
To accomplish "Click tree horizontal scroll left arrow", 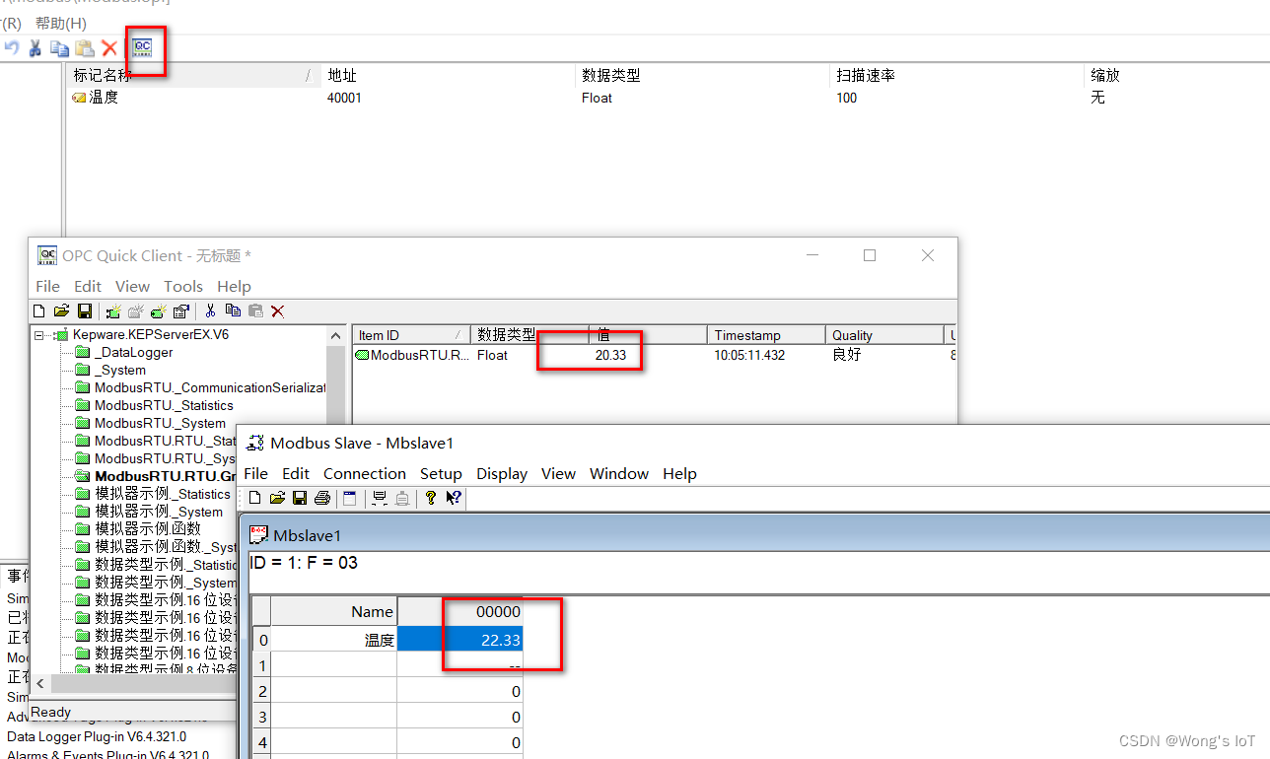I will tap(40, 682).
